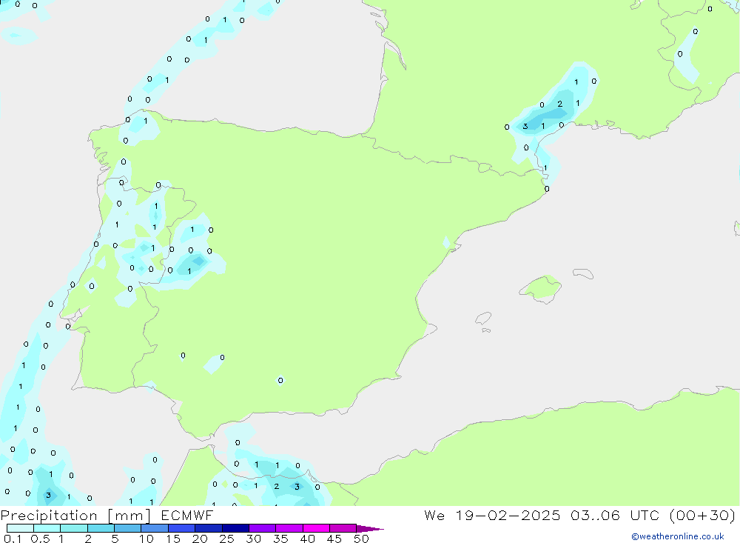The height and width of the screenshot is (543, 740).
Task: Click the legend label "50"
Action: click(362, 539)
